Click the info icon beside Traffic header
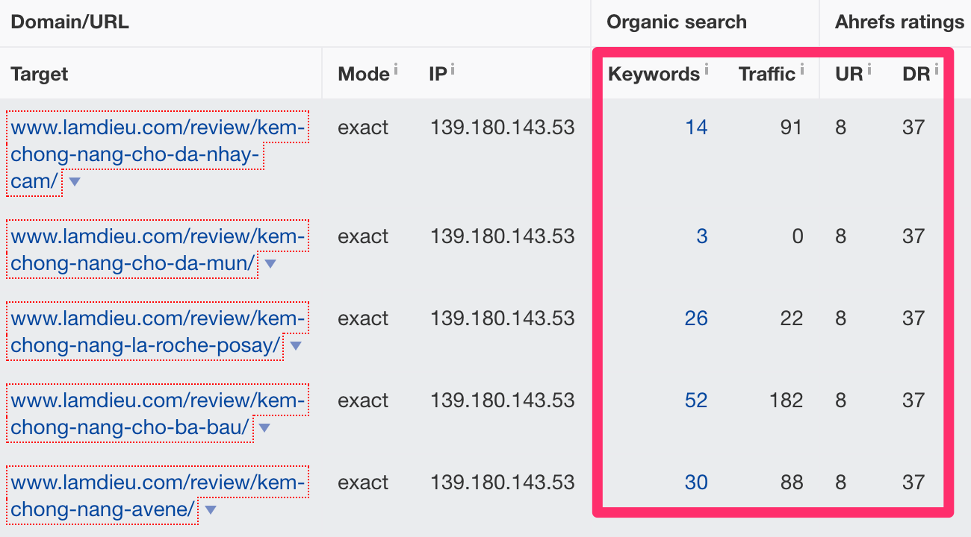971x537 pixels. point(801,69)
